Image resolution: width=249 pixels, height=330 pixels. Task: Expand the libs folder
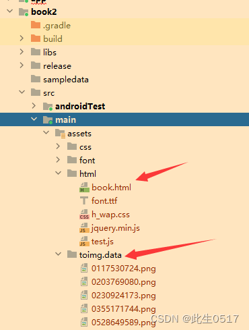[x=22, y=52]
